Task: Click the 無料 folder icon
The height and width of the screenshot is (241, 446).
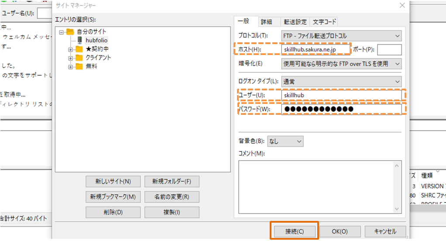Action: click(x=79, y=67)
